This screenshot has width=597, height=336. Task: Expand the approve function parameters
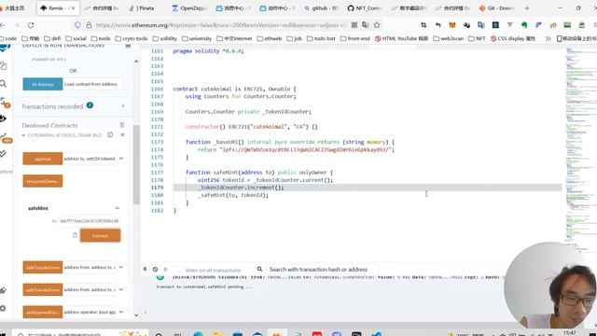click(121, 159)
